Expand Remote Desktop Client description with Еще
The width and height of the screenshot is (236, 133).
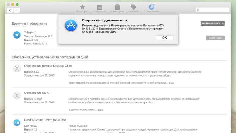(x=172, y=83)
